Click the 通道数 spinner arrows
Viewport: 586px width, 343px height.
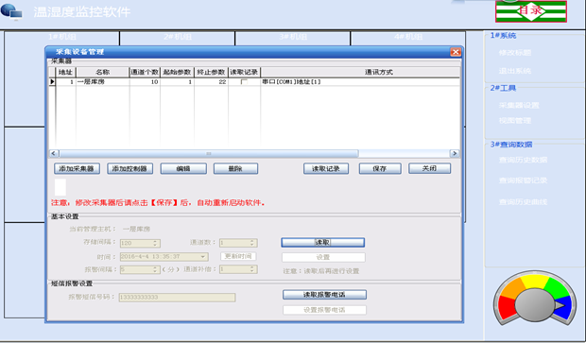pos(252,243)
